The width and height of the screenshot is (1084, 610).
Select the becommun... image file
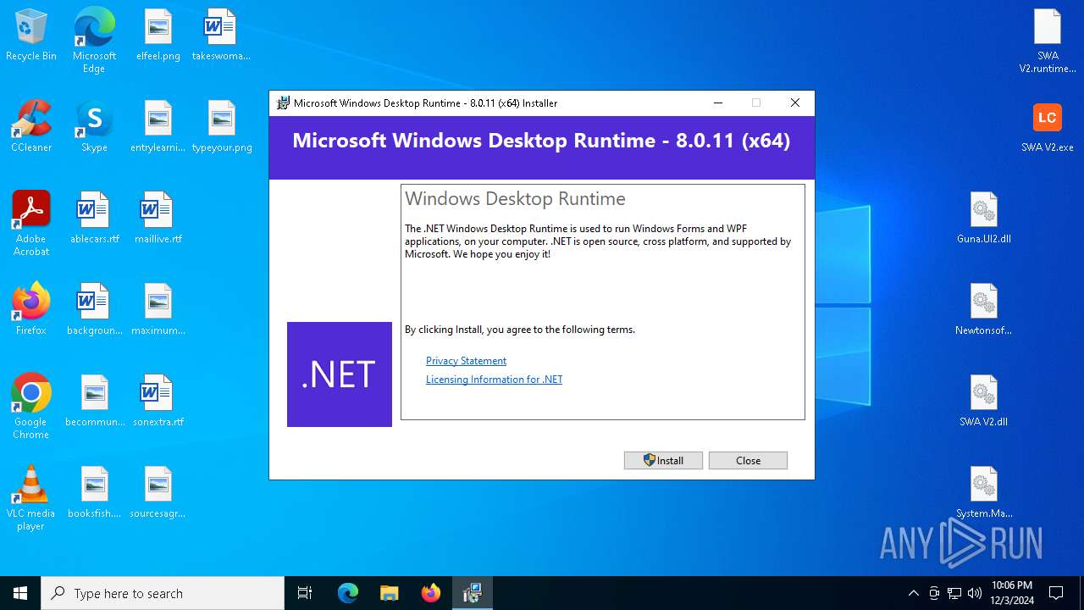[x=94, y=402]
